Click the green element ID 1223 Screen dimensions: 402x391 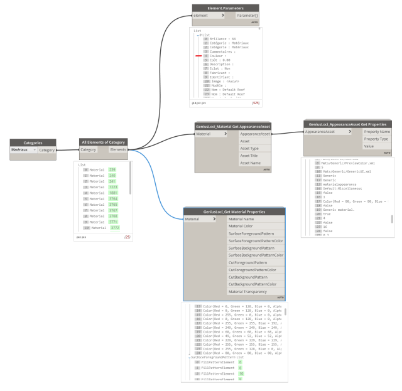coord(113,187)
